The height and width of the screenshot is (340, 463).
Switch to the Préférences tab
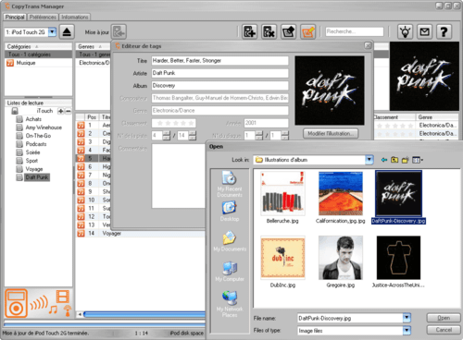pyautogui.click(x=43, y=18)
